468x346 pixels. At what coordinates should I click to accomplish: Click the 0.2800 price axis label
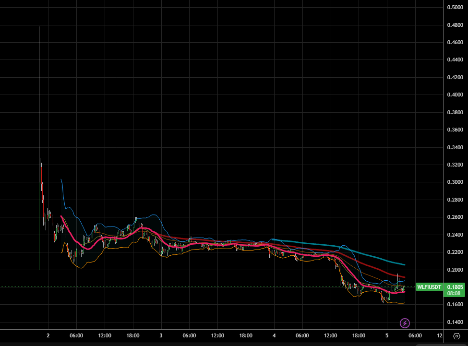click(x=455, y=200)
